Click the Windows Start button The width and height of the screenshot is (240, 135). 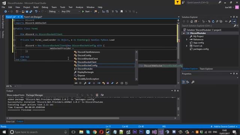[4, 132]
